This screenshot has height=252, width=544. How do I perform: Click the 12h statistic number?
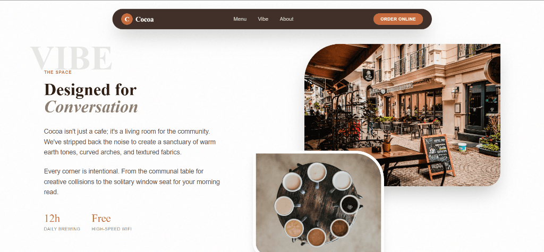52,218
